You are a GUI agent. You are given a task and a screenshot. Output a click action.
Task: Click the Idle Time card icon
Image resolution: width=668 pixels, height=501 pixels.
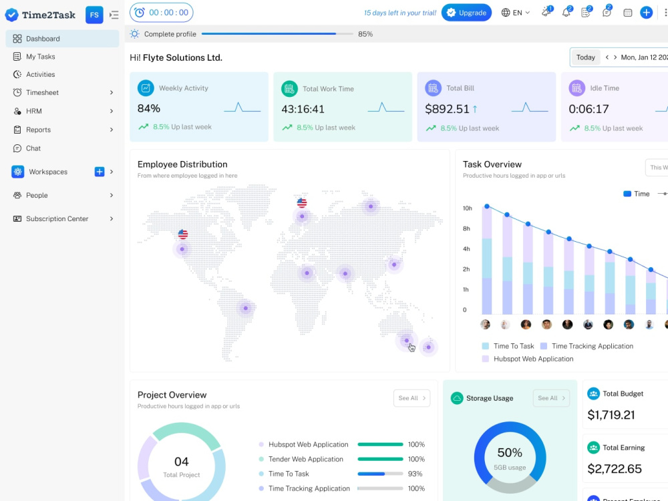tap(577, 88)
